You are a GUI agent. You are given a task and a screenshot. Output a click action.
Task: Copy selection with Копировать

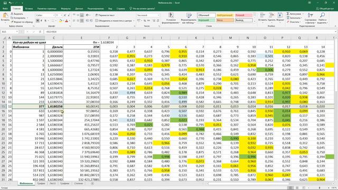tap(18, 18)
